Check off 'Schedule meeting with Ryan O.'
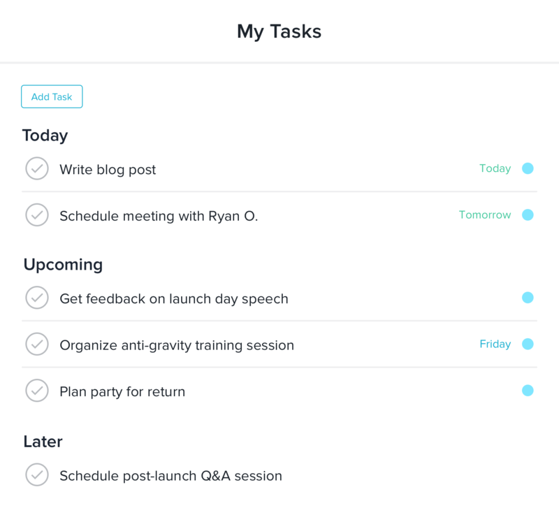The image size is (559, 508). point(37,215)
